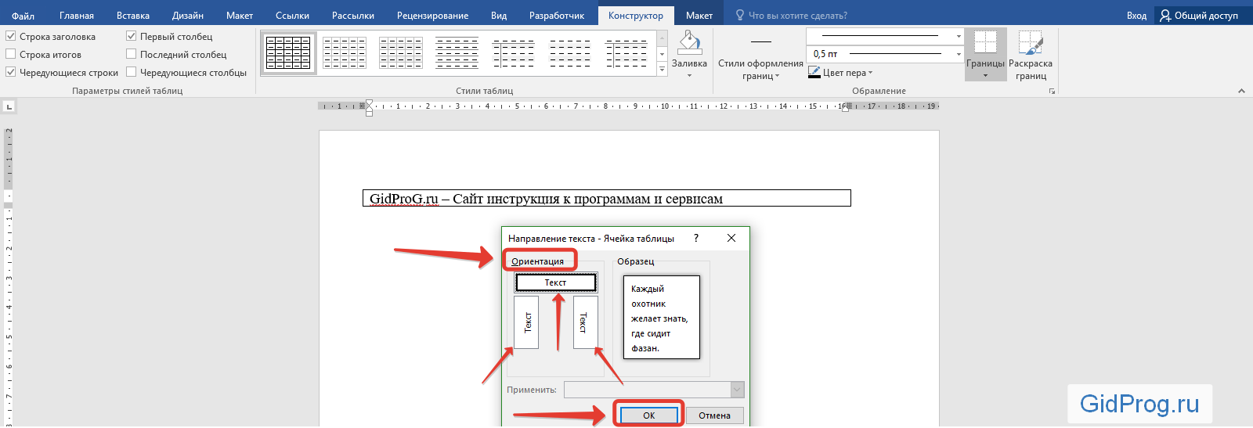Click the Вход sign-in link
The image size is (1253, 428).
pos(1136,16)
